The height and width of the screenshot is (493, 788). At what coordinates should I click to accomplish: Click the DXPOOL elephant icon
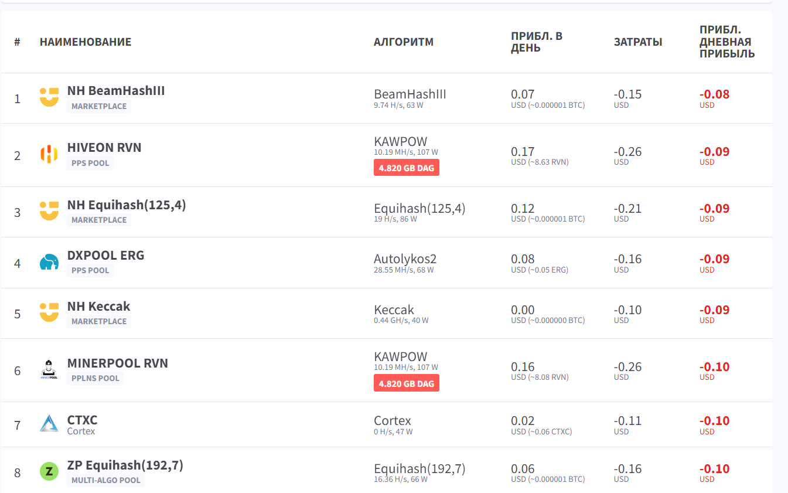pos(49,262)
